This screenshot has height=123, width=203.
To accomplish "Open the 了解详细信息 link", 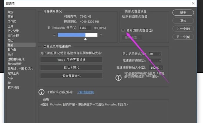I will coord(86,92).
